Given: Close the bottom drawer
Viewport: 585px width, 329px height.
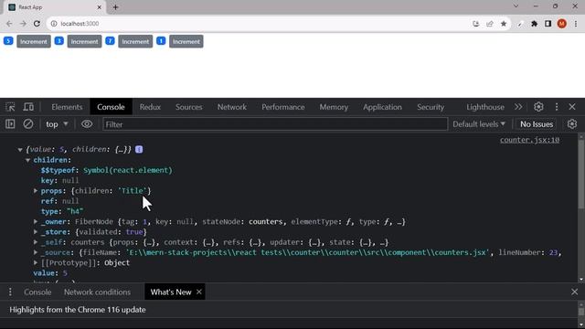Looking at the screenshot, I should (x=574, y=292).
